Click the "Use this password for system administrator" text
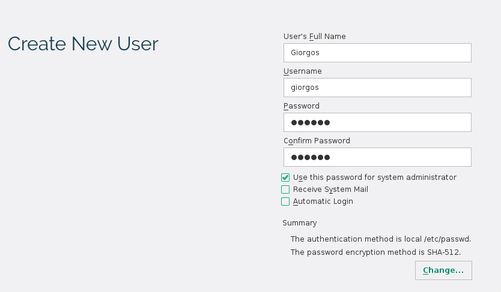 point(375,177)
